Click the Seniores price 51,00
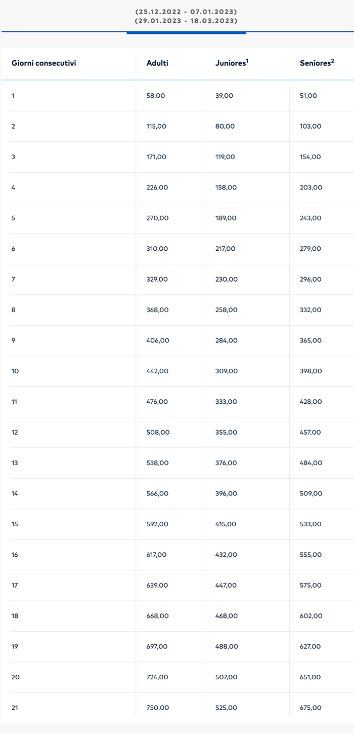Image resolution: width=354 pixels, height=734 pixels. [x=308, y=96]
